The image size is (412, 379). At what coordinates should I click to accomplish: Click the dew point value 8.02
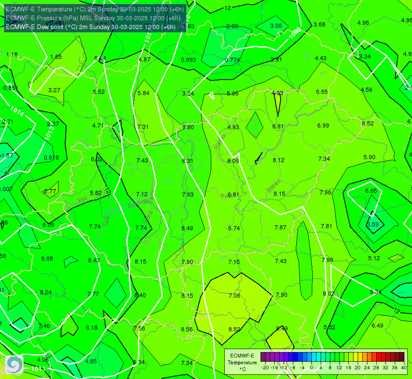click(329, 294)
